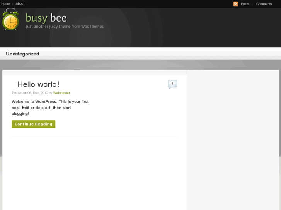Click the orange RSS feed icon
This screenshot has width=281, height=210.
coord(236,4)
